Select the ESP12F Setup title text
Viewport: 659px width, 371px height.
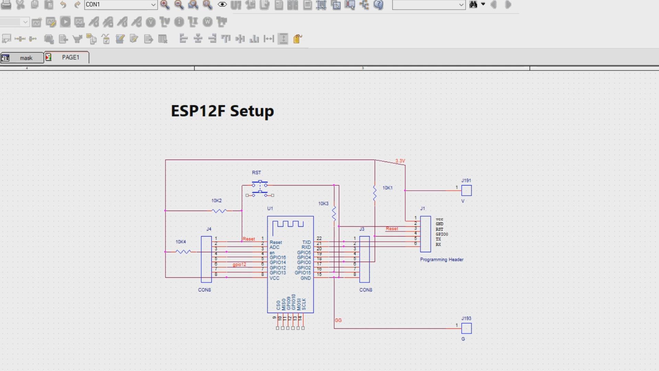222,111
